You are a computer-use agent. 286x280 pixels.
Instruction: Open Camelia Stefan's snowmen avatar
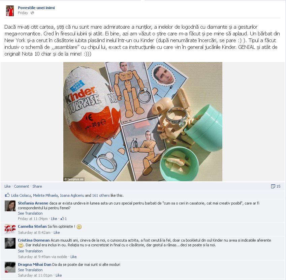10,229
